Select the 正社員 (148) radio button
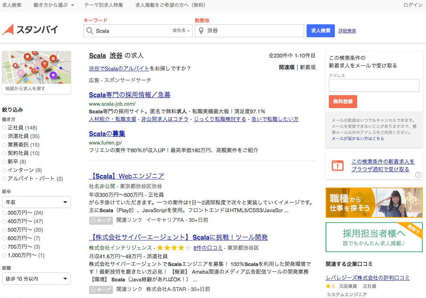426x298 pixels. coord(4,128)
